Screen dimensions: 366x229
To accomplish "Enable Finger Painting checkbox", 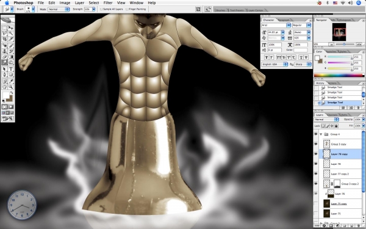I will (127, 9).
